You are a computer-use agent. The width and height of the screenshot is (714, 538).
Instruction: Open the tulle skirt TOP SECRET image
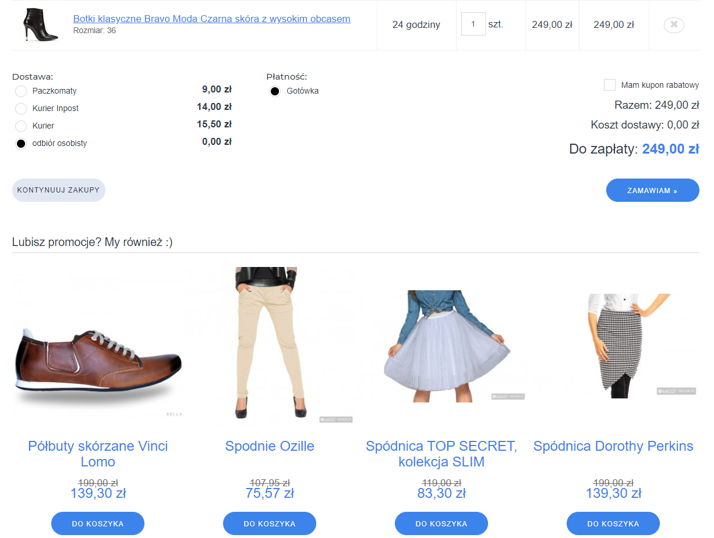441,346
